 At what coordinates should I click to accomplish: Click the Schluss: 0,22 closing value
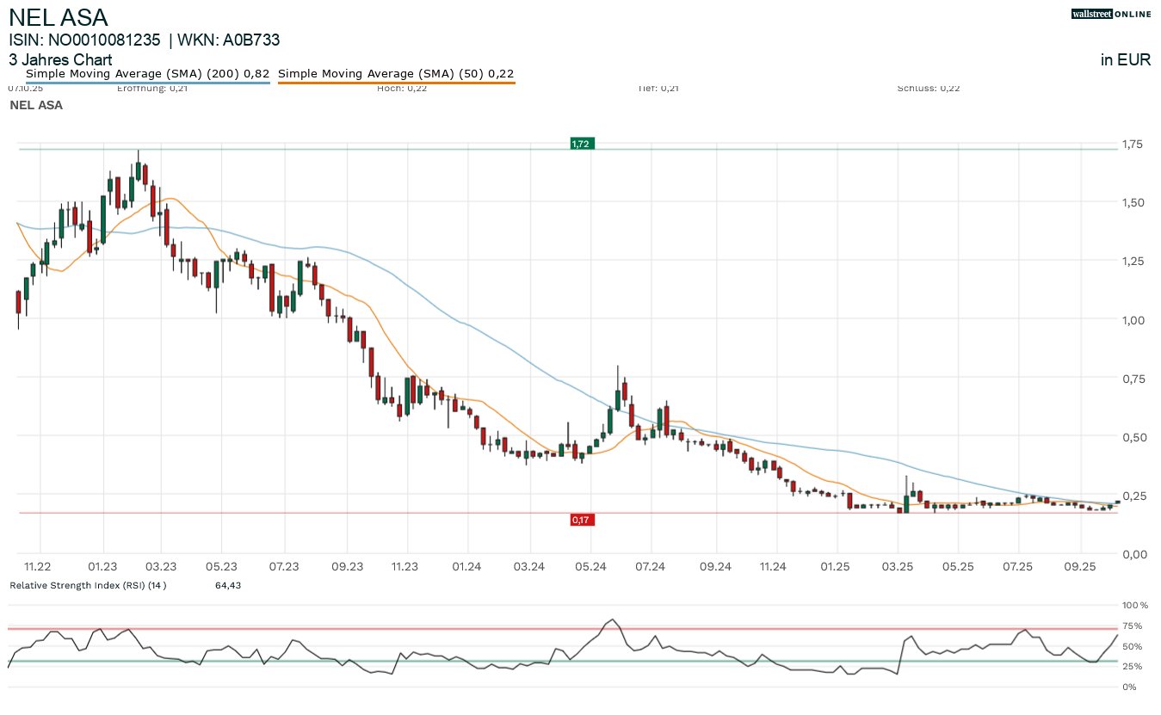928,88
